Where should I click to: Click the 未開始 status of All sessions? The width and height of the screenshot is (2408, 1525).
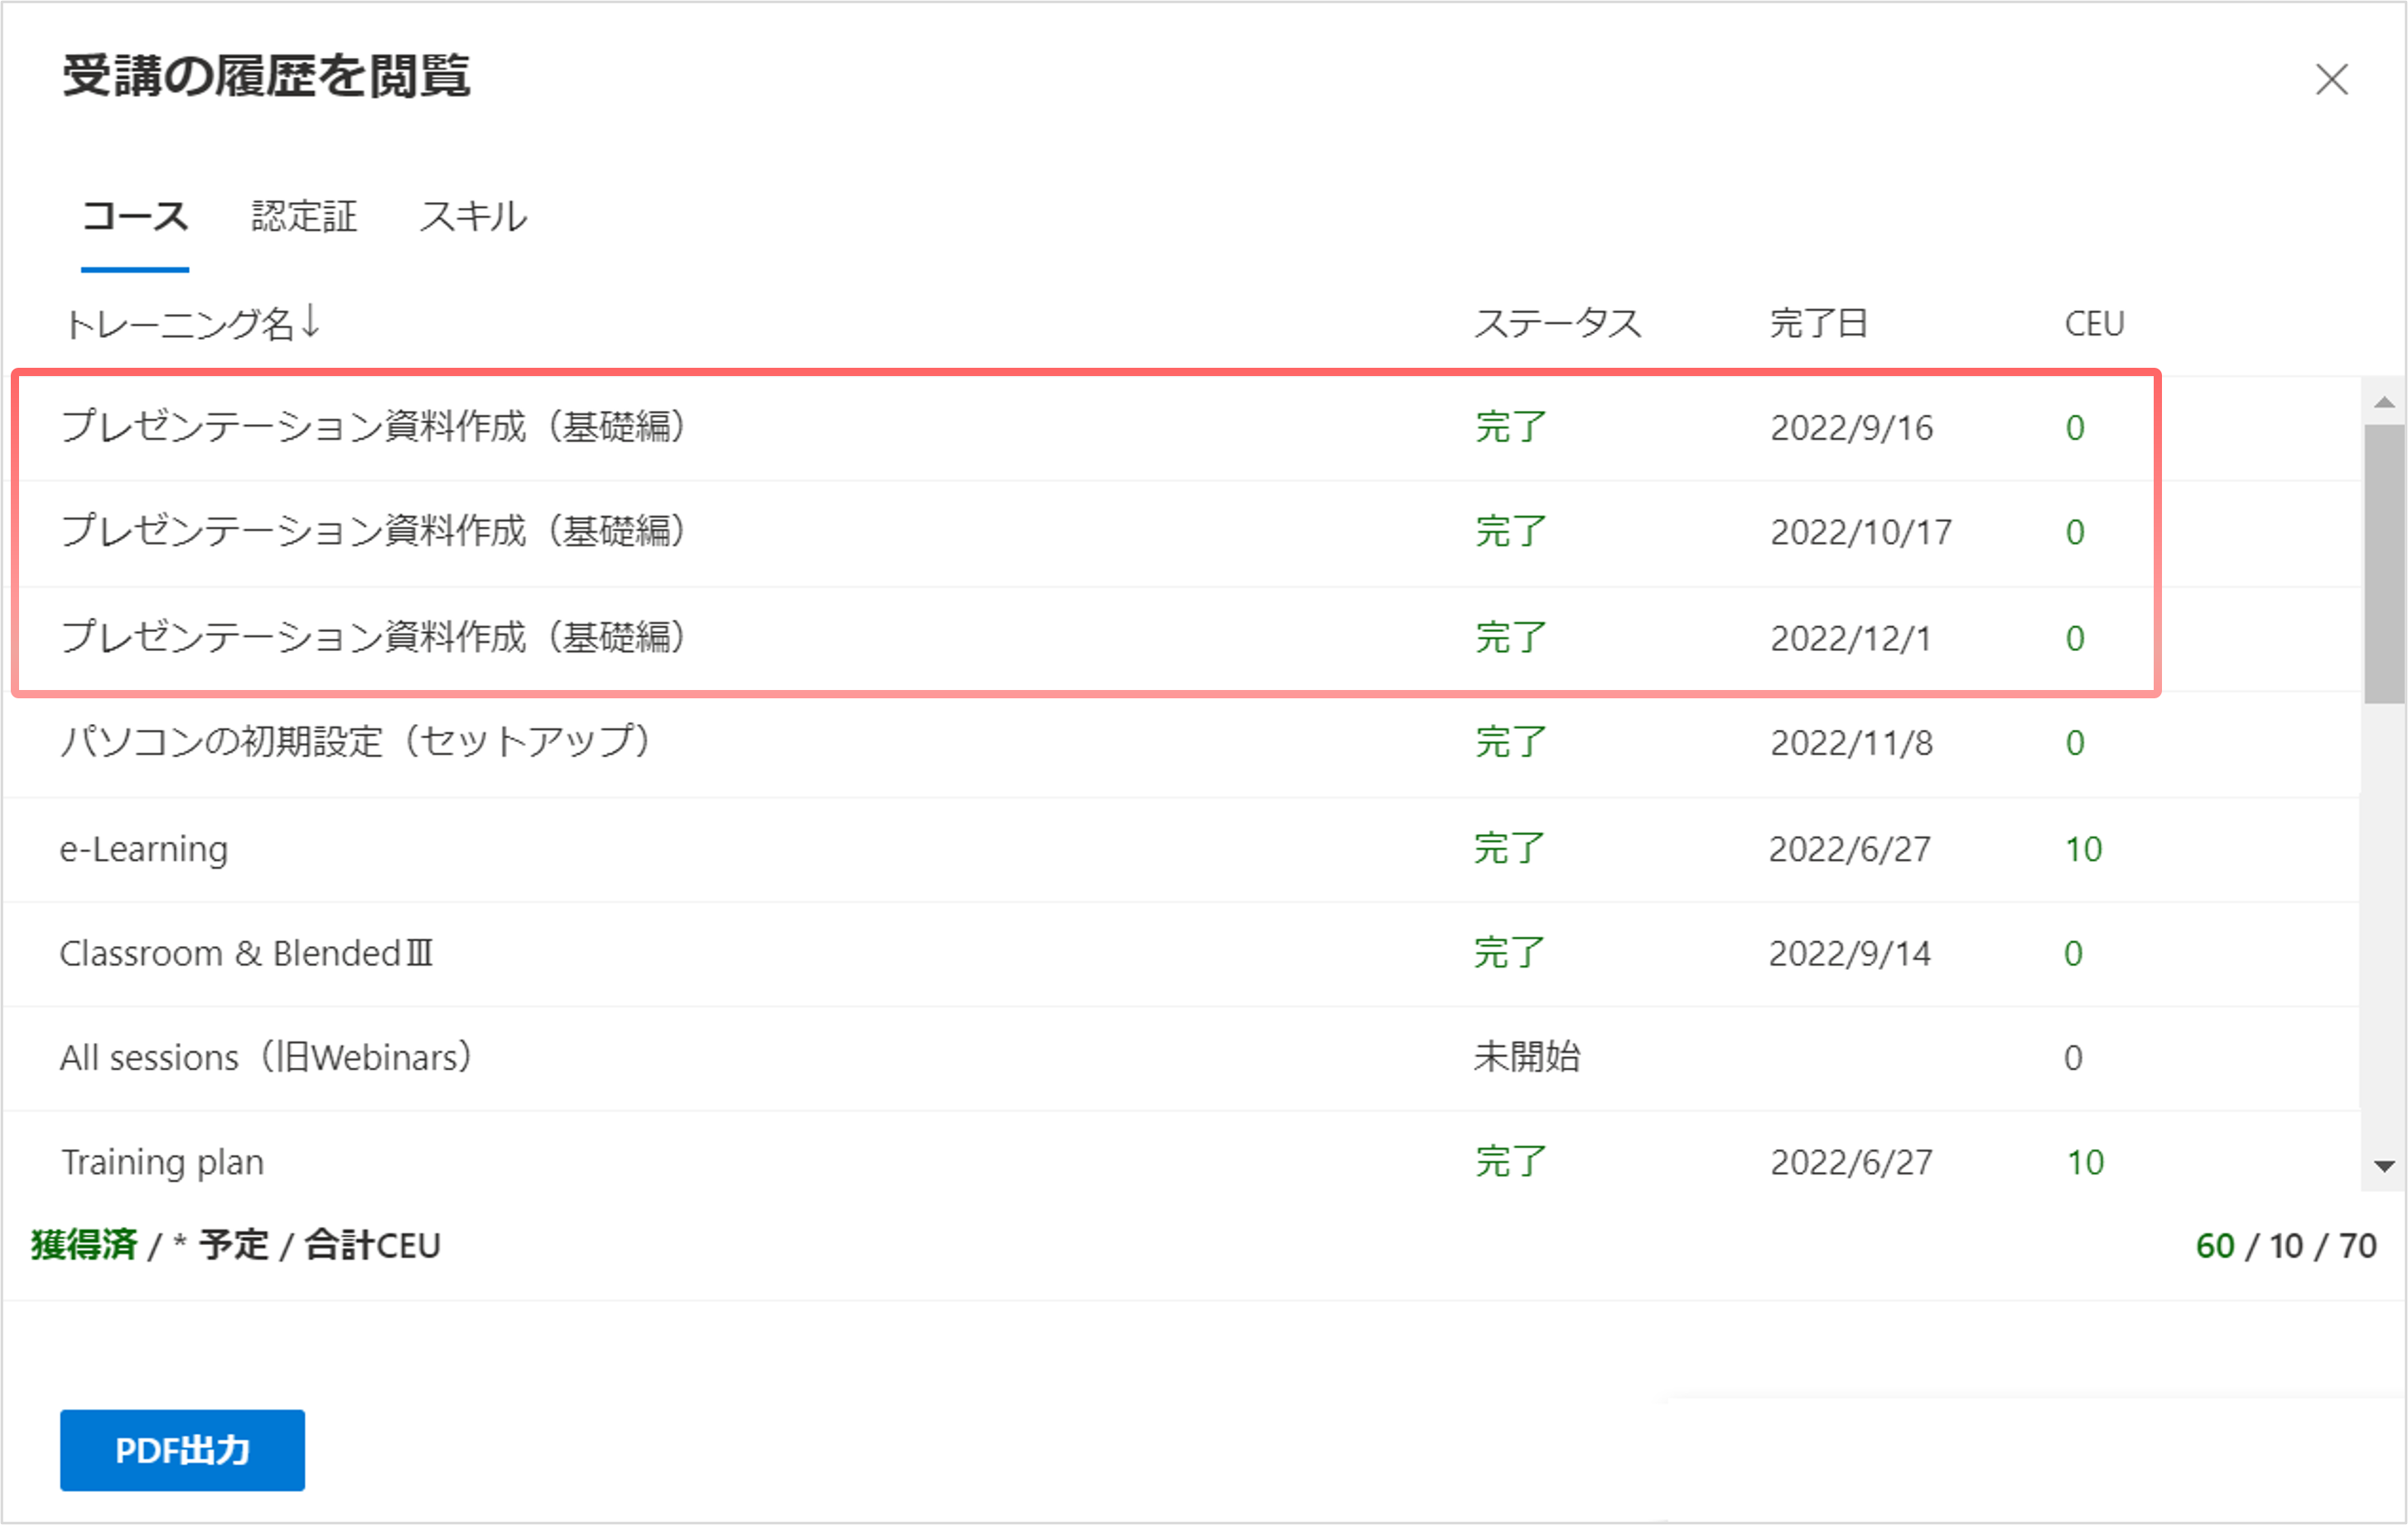point(1527,1057)
